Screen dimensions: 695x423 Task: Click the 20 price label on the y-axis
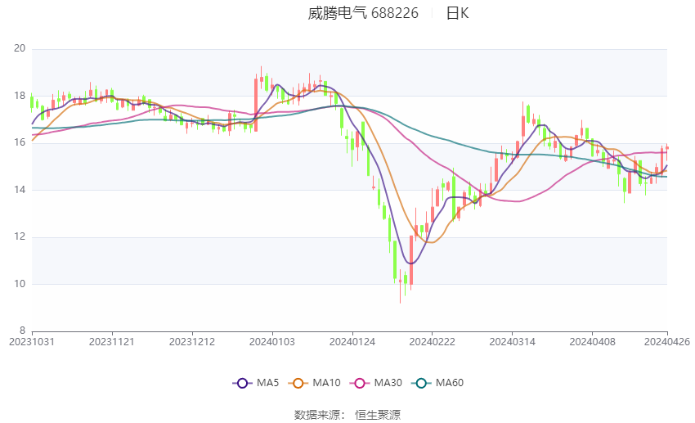tap(20, 49)
